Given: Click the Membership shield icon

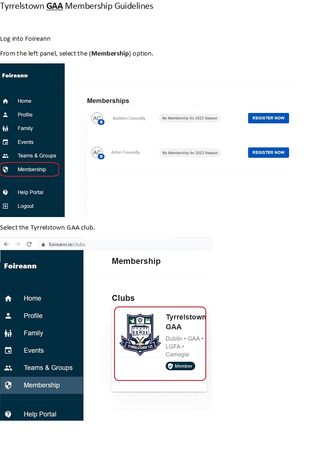Looking at the screenshot, I should click(x=6, y=169).
